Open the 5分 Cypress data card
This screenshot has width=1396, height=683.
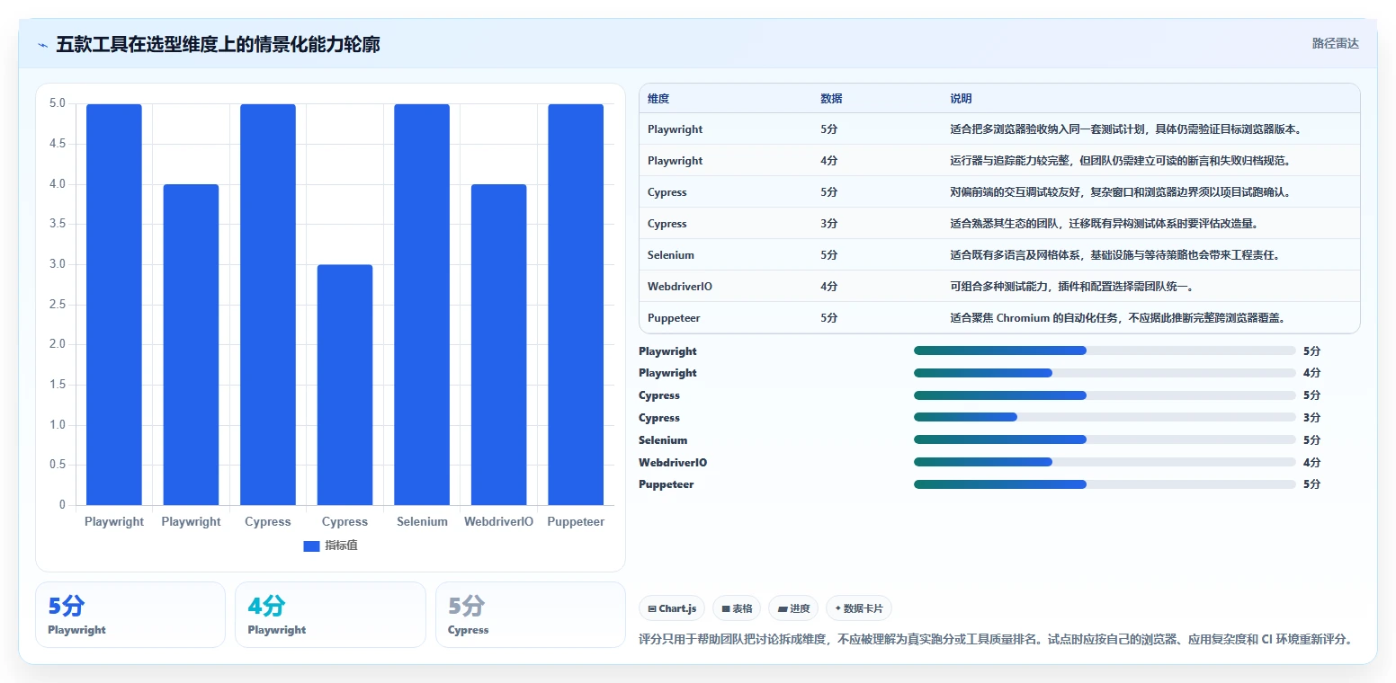(x=531, y=615)
